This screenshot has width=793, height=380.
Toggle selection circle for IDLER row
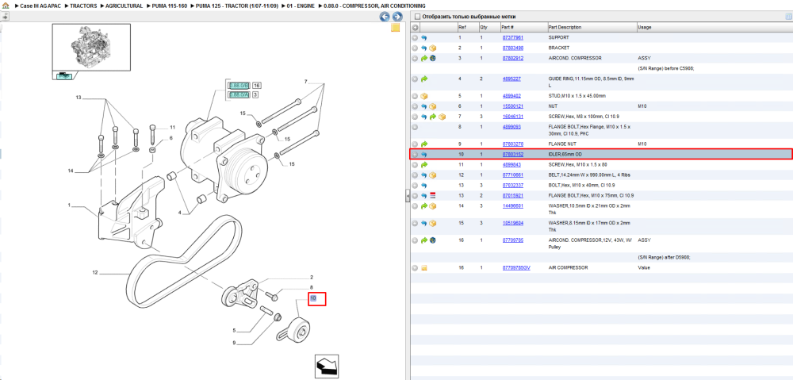(415, 154)
